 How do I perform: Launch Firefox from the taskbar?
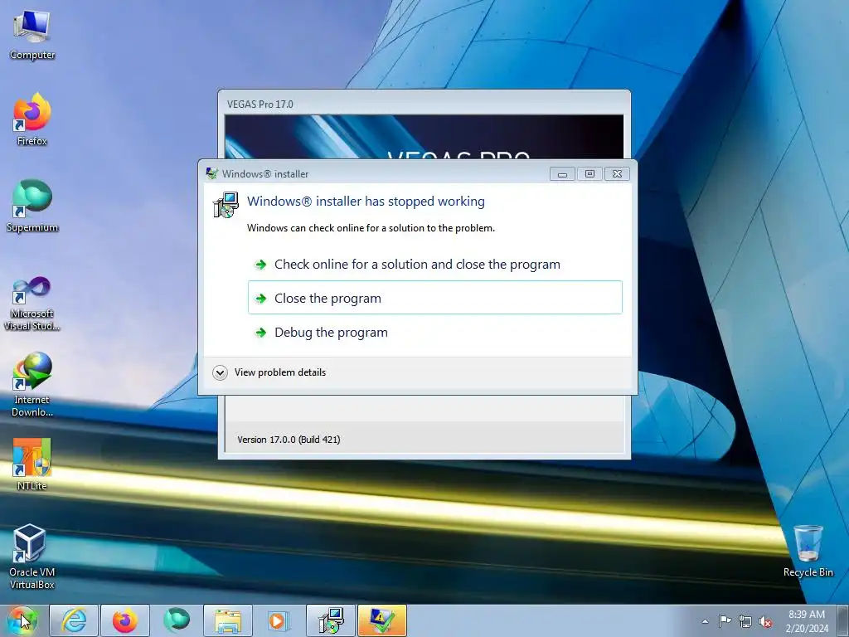coord(125,620)
